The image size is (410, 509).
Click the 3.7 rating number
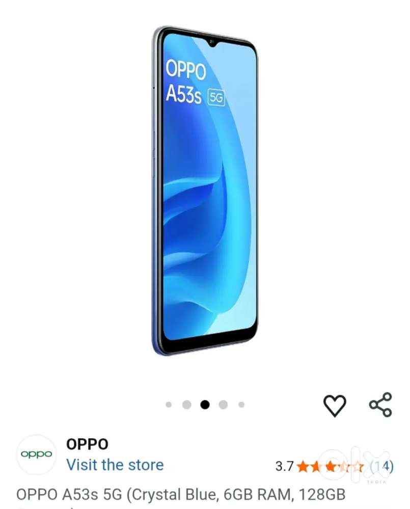point(285,467)
